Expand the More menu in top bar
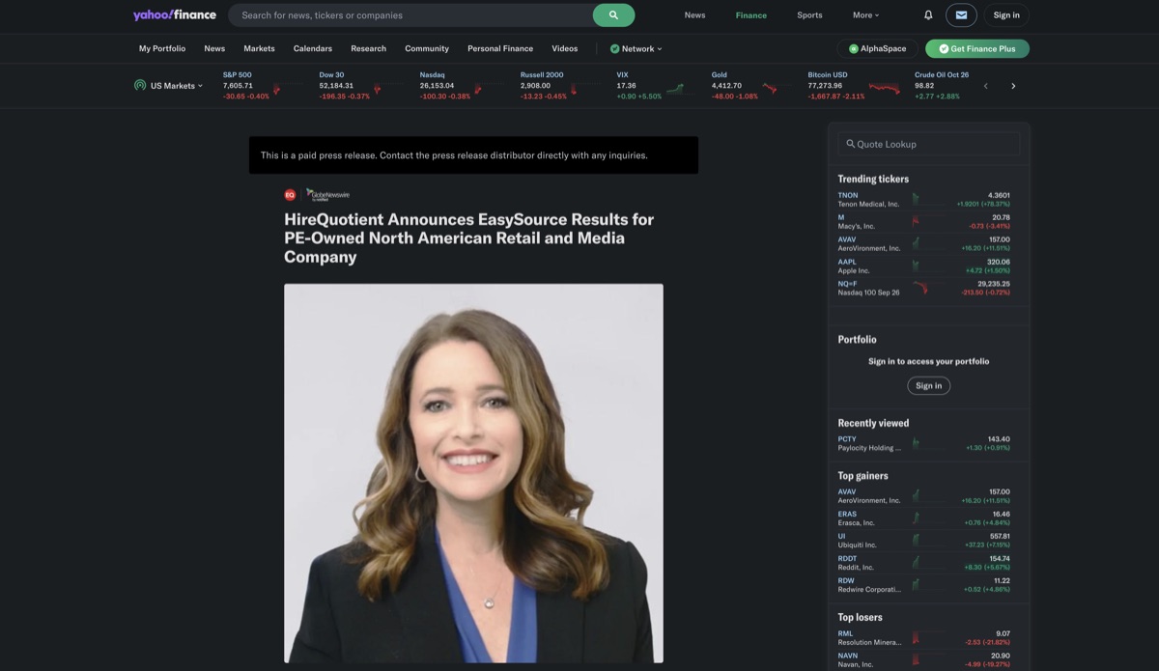 click(x=865, y=15)
